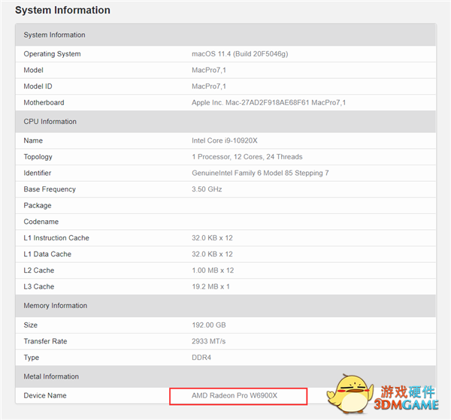451x420 pixels.
Task: Click the 'Operating System' label
Action: point(52,54)
